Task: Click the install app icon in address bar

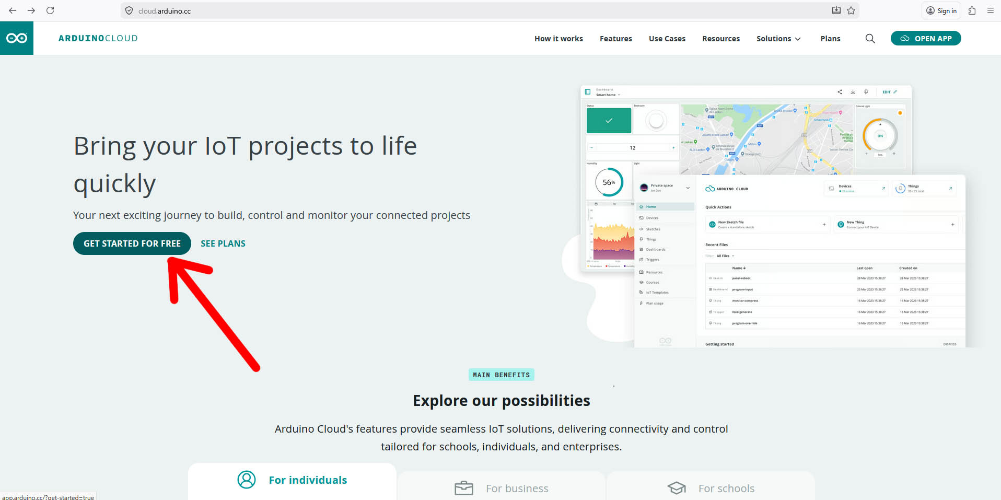Action: coord(836,10)
